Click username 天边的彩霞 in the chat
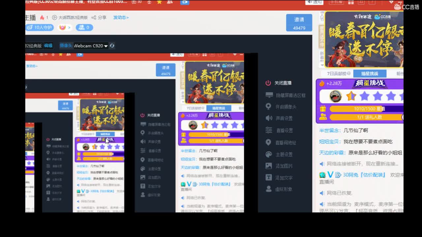This screenshot has width=422, height=237. click(x=331, y=152)
